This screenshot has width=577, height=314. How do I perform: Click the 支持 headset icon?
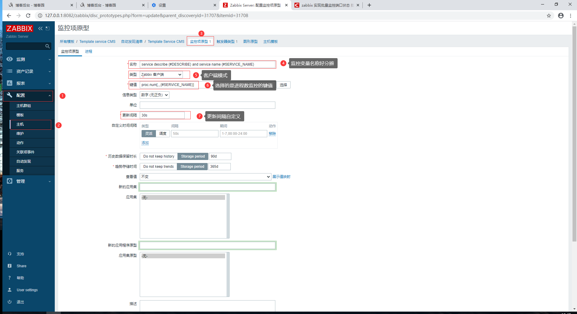pos(10,254)
